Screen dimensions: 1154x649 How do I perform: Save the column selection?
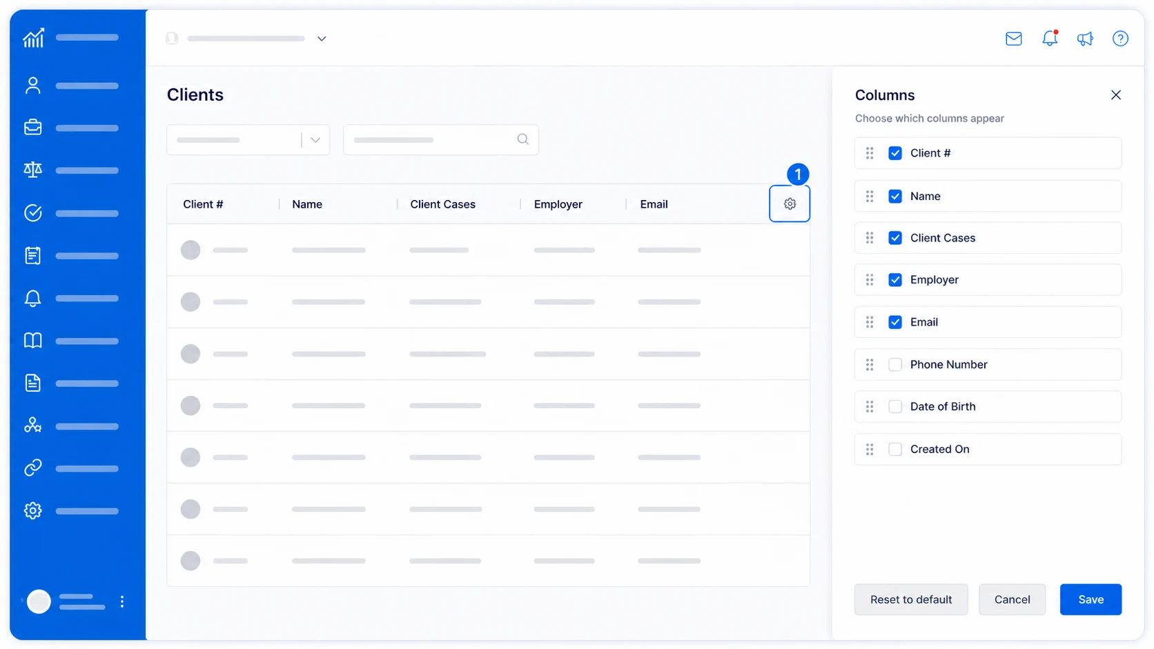tap(1091, 599)
